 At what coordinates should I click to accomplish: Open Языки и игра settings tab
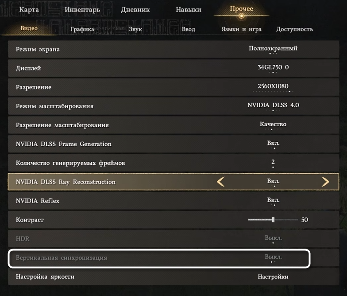(242, 29)
